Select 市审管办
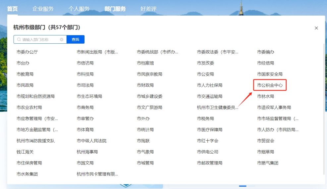This screenshot has height=189, width=327. (x=85, y=118)
